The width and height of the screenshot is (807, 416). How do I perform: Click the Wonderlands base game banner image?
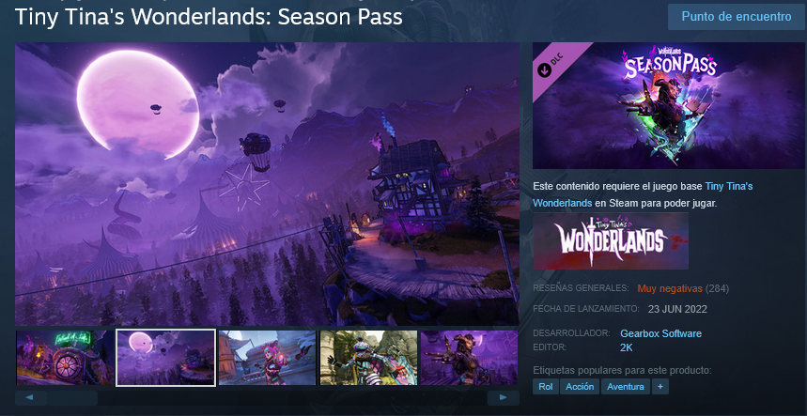(611, 240)
